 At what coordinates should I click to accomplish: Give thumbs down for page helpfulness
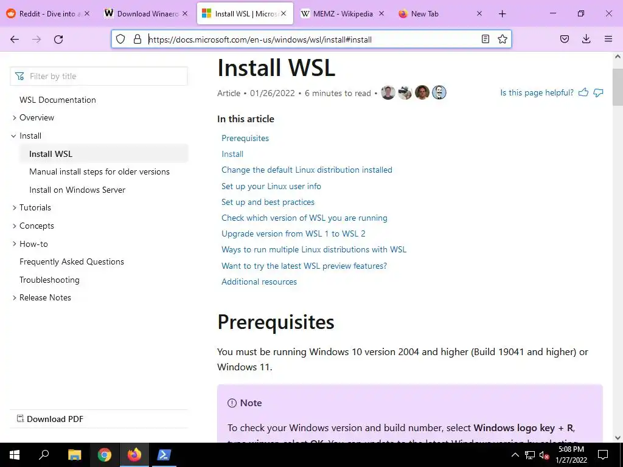(598, 92)
